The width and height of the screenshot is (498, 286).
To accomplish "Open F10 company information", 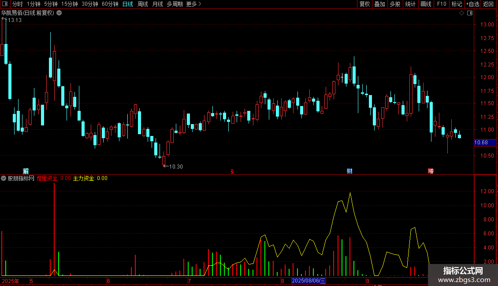I will point(442,4).
